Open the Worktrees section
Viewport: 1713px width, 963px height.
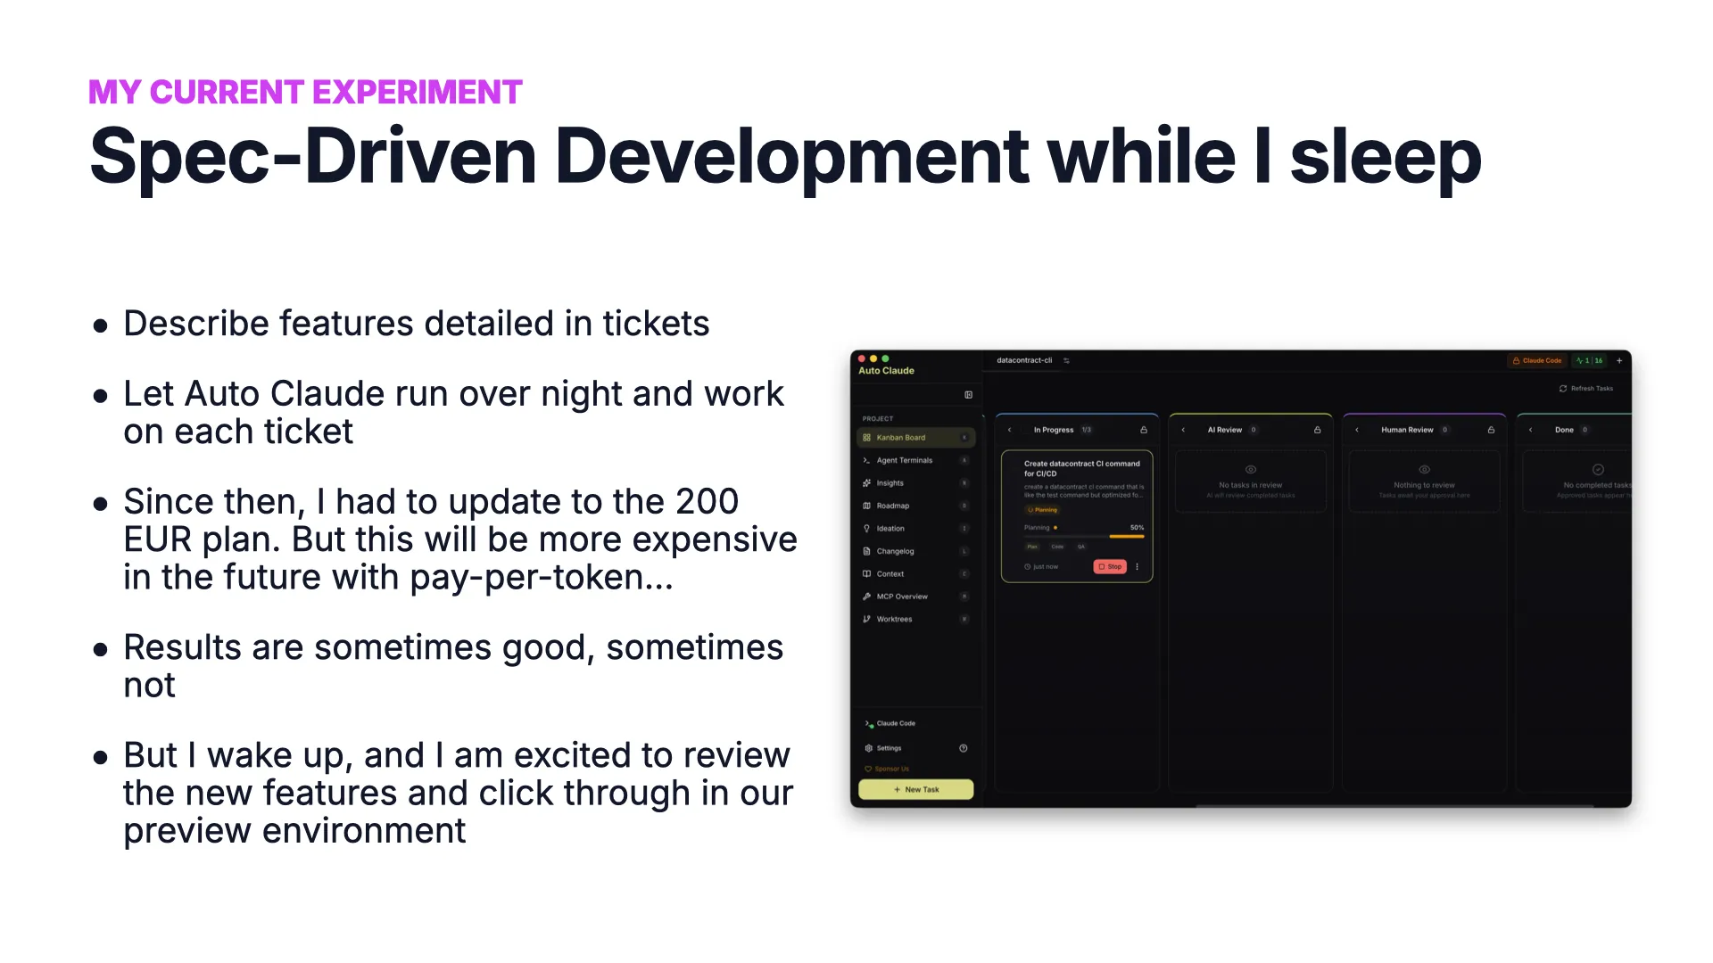893,619
